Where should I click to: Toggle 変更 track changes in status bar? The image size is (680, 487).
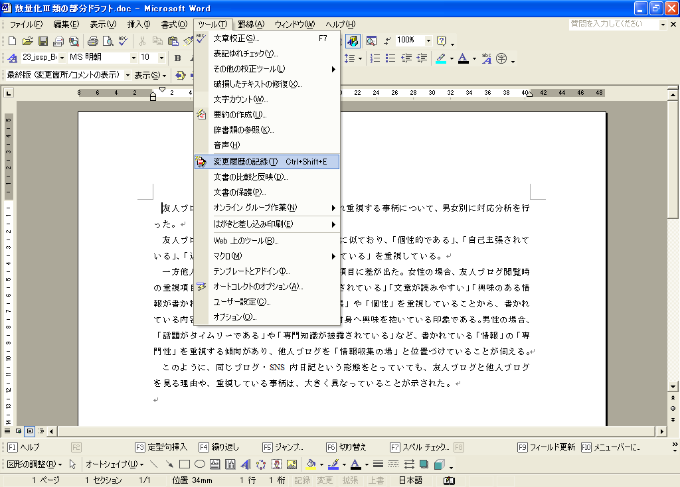pyautogui.click(x=324, y=480)
